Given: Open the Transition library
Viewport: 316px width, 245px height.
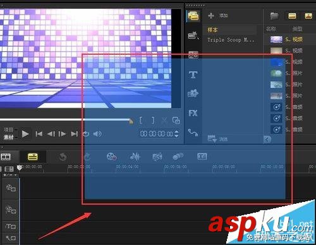Looking at the screenshot, I should [x=193, y=54].
